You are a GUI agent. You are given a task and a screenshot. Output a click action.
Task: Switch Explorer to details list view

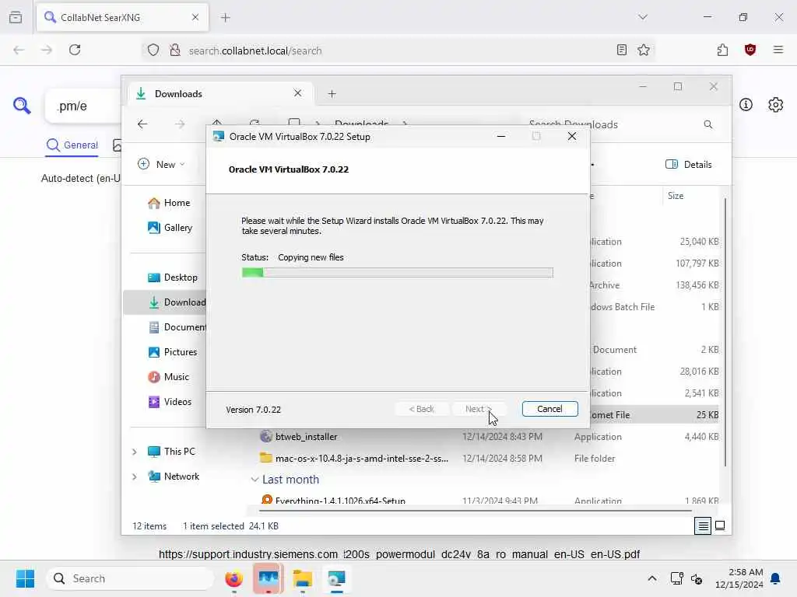(703, 526)
